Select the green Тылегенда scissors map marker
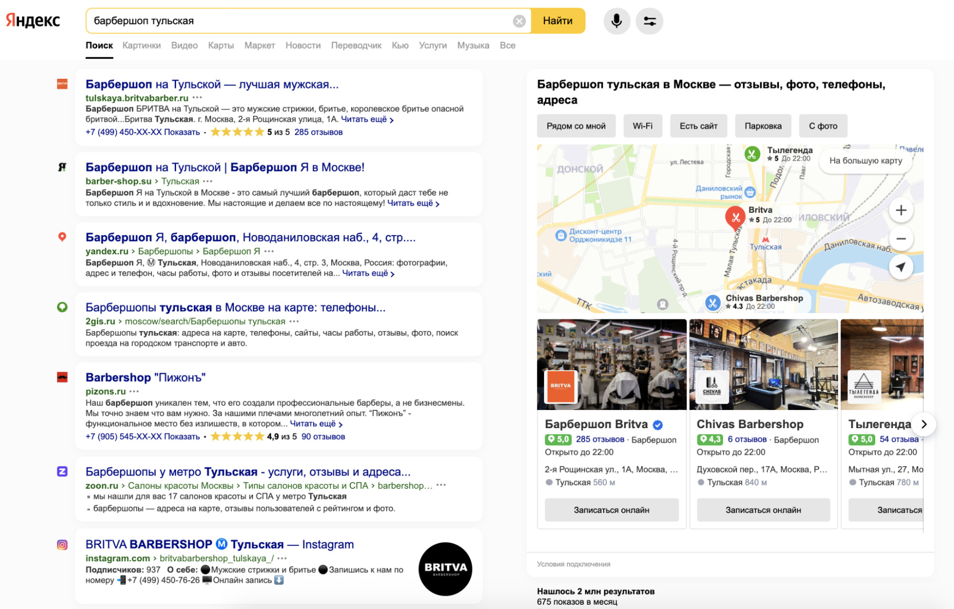 pyautogui.click(x=752, y=154)
